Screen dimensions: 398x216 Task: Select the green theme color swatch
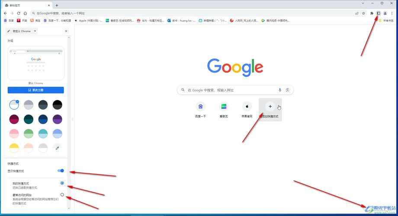[29, 133]
